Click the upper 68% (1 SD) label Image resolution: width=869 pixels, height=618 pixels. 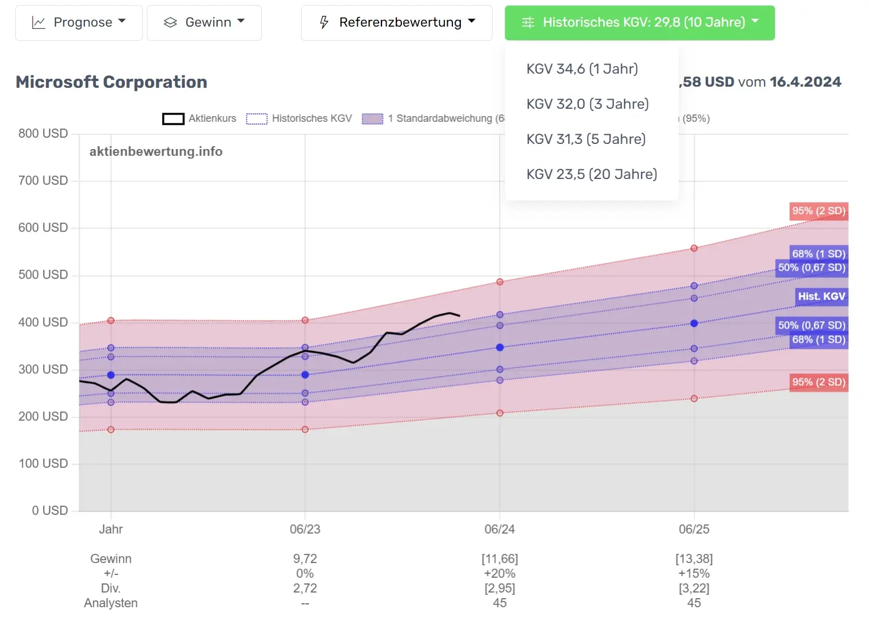pyautogui.click(x=819, y=254)
